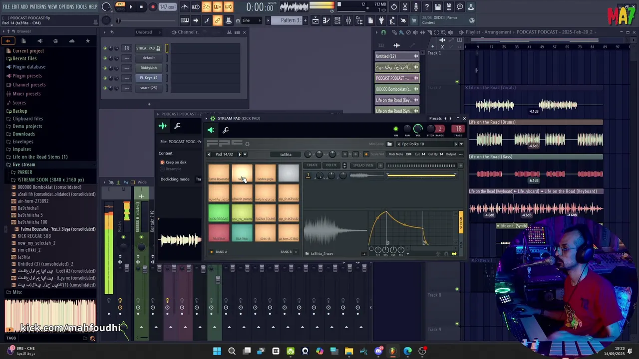This screenshot has height=359, width=639.
Task: Open the Midi Loop folder icon in FPC
Action: coord(389,144)
